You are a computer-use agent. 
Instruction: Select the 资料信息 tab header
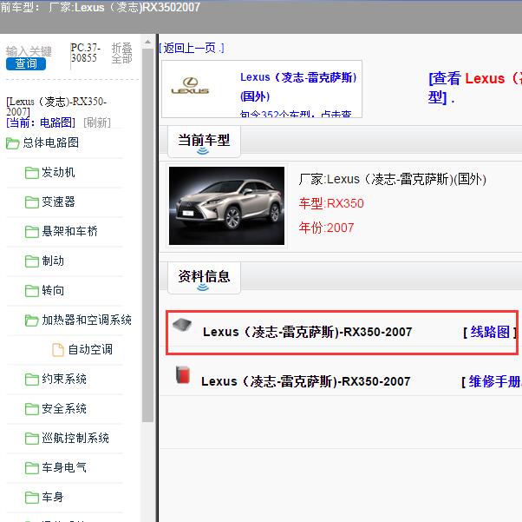click(x=204, y=277)
